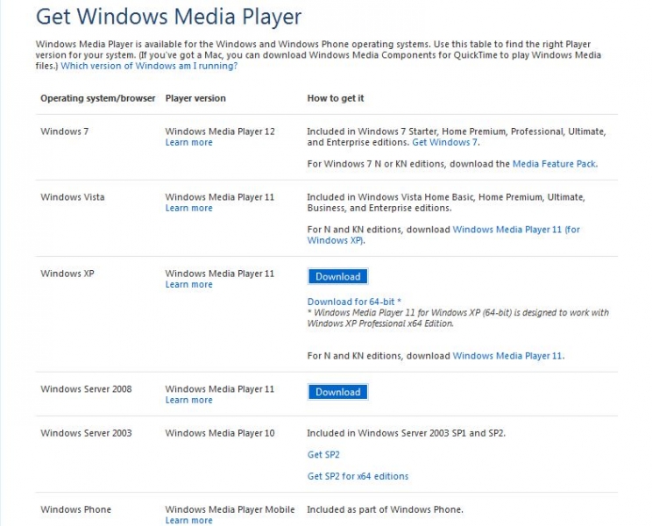Open 'Get SP2 for x64 editions' link
Viewport: 652px width, 526px height.
tap(358, 477)
